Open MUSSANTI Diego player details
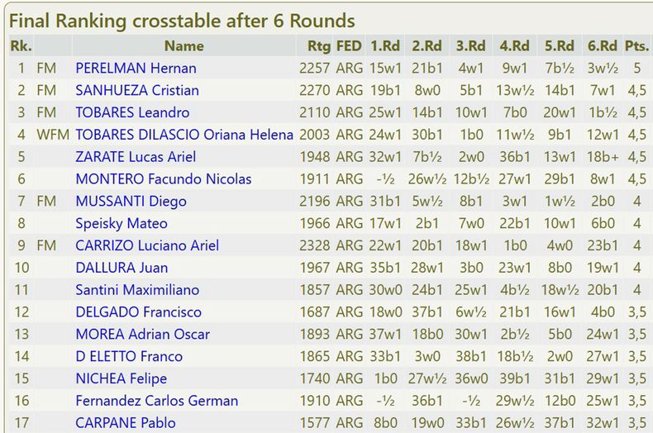Image resolution: width=653 pixels, height=433 pixels. click(131, 201)
